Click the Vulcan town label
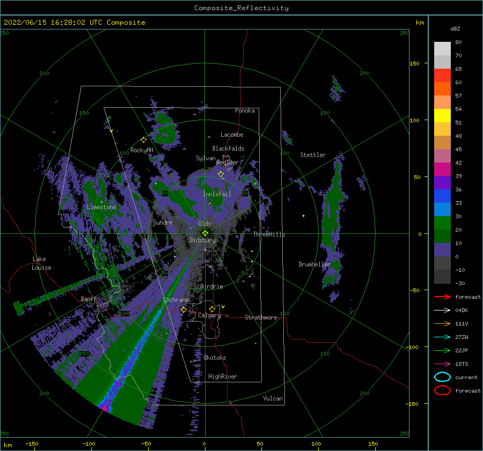The width and height of the screenshot is (483, 451). [x=273, y=398]
